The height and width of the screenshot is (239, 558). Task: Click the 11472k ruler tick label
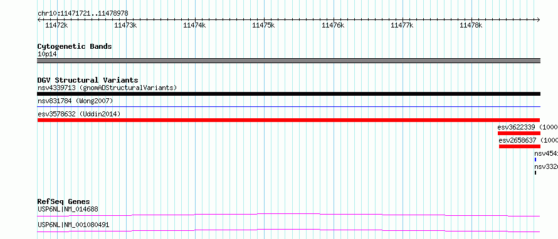(56, 25)
